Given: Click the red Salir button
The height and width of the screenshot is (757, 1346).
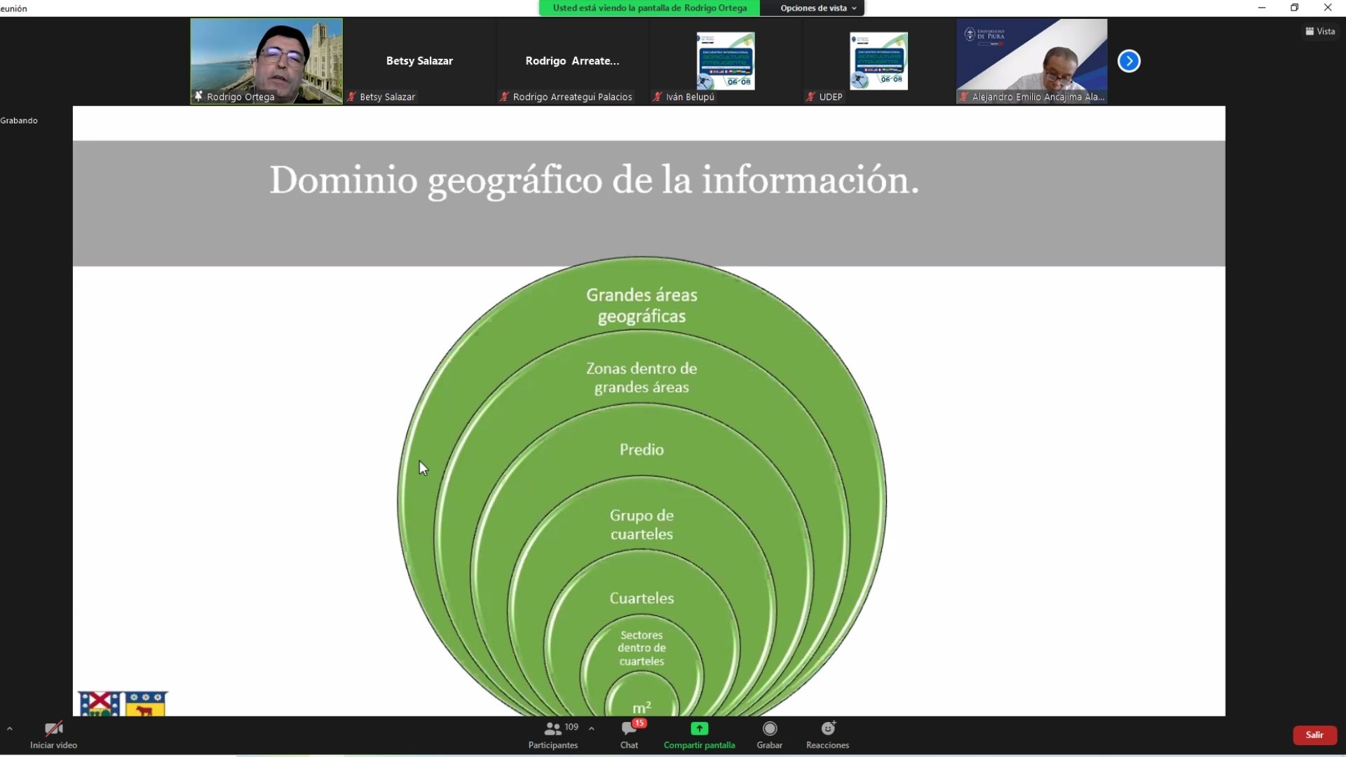Looking at the screenshot, I should 1314,735.
